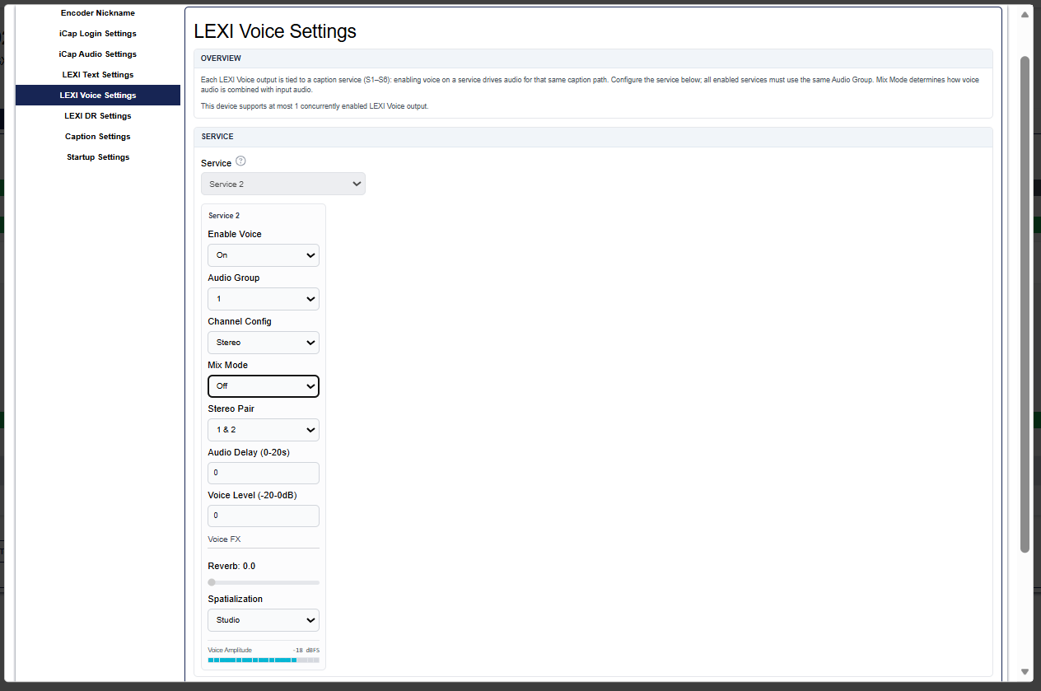Click the LEXI Voice Settings page title
Screen dimensions: 1041x691
(x=275, y=31)
